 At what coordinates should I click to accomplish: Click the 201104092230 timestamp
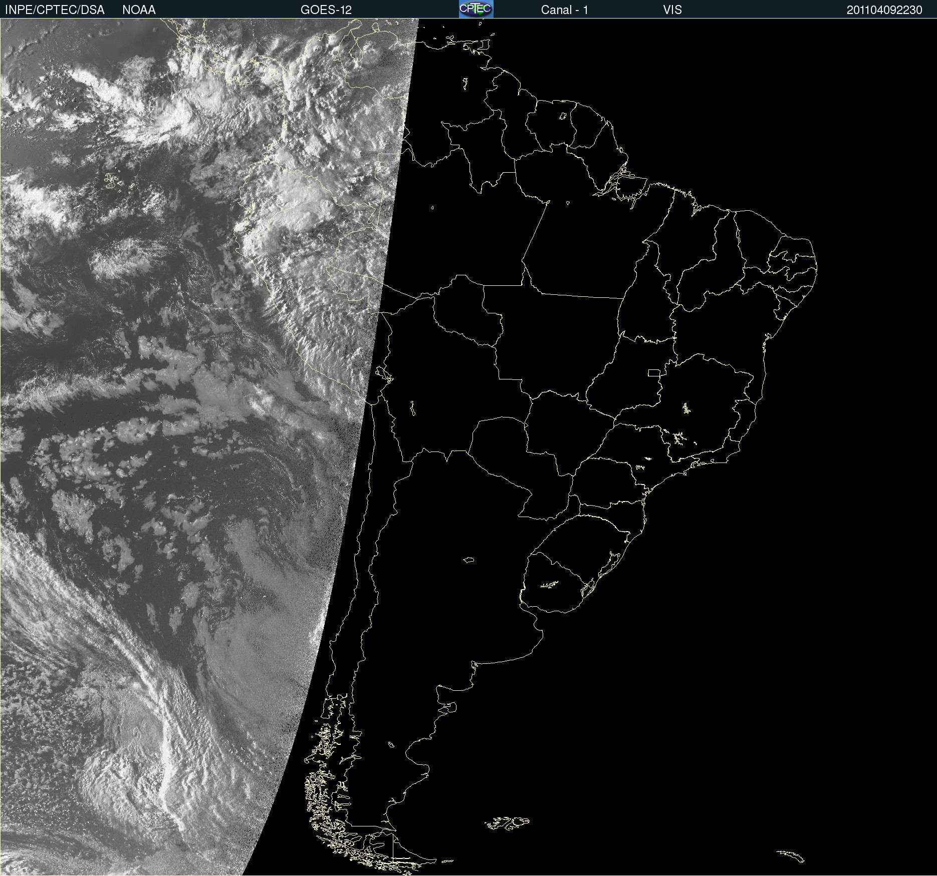(x=884, y=10)
